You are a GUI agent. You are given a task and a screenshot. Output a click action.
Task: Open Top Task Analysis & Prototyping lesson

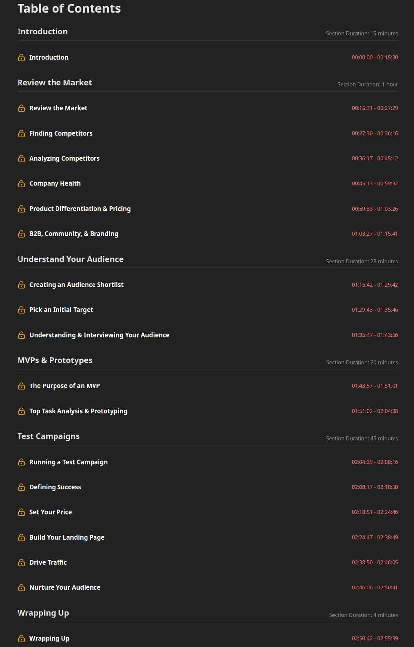78,411
